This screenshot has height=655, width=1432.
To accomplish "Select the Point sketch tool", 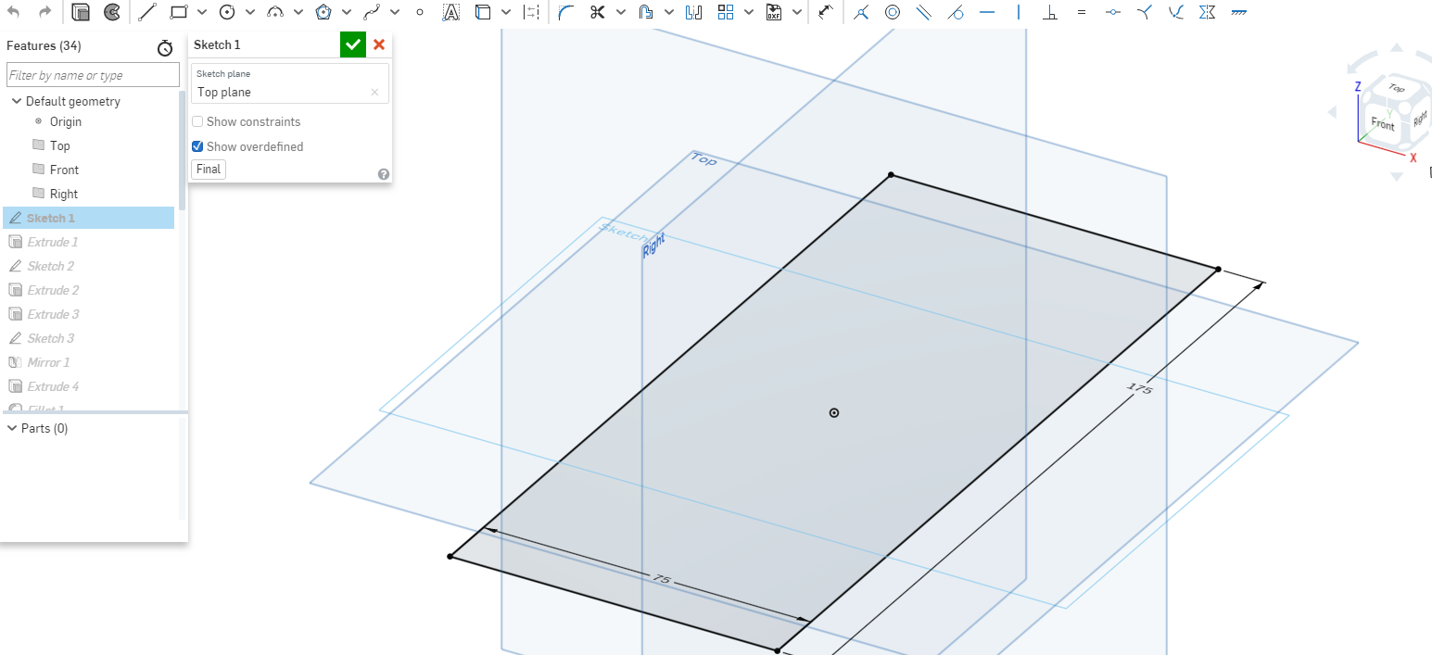I will point(420,12).
